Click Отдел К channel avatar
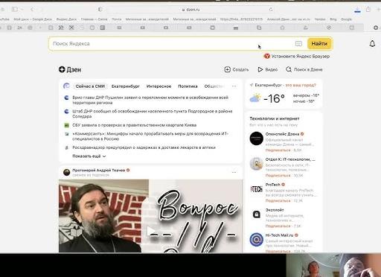 point(256,164)
